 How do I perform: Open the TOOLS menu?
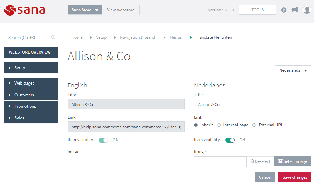(x=257, y=10)
